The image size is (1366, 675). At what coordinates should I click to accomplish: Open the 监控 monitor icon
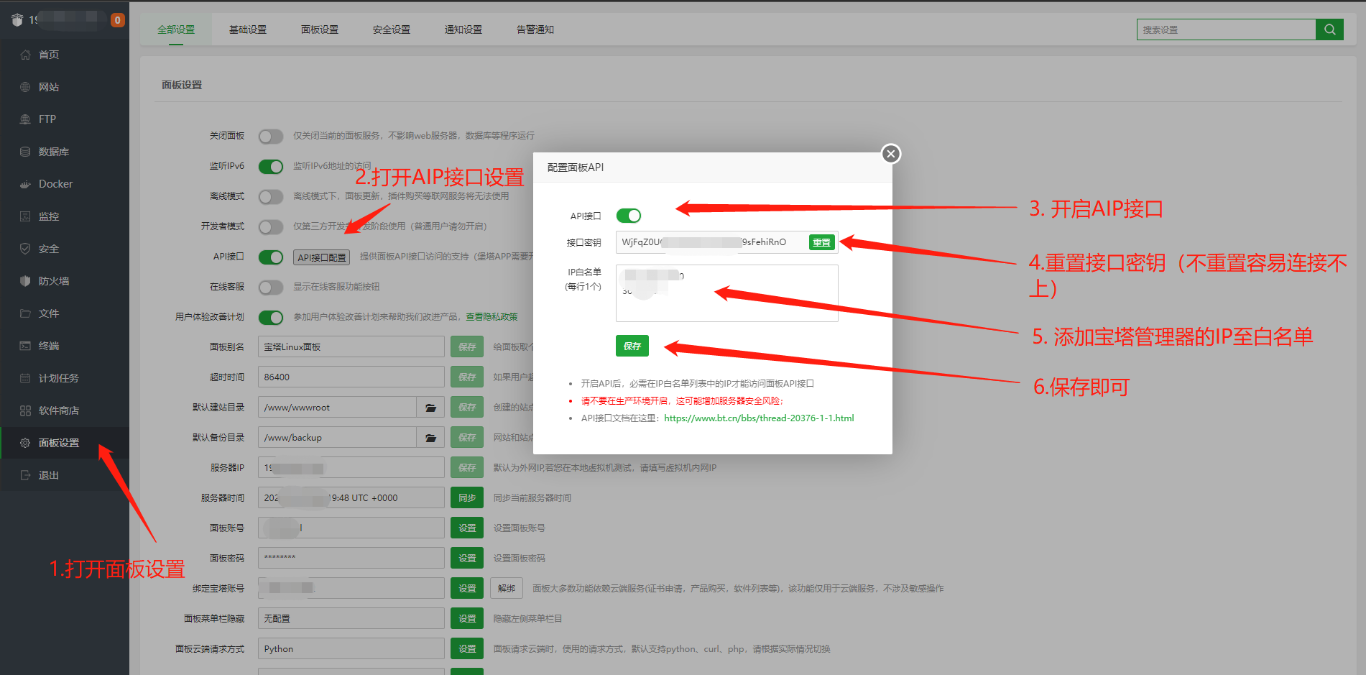pos(25,216)
